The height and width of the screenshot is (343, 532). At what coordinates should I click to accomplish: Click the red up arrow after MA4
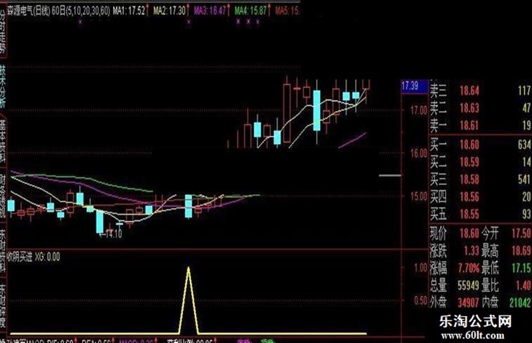[270, 10]
